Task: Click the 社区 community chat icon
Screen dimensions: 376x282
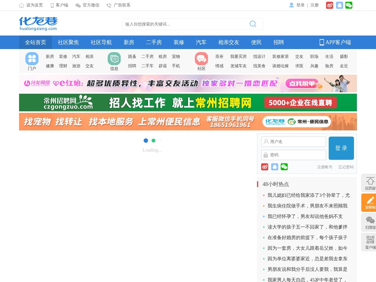Action: coord(202,59)
